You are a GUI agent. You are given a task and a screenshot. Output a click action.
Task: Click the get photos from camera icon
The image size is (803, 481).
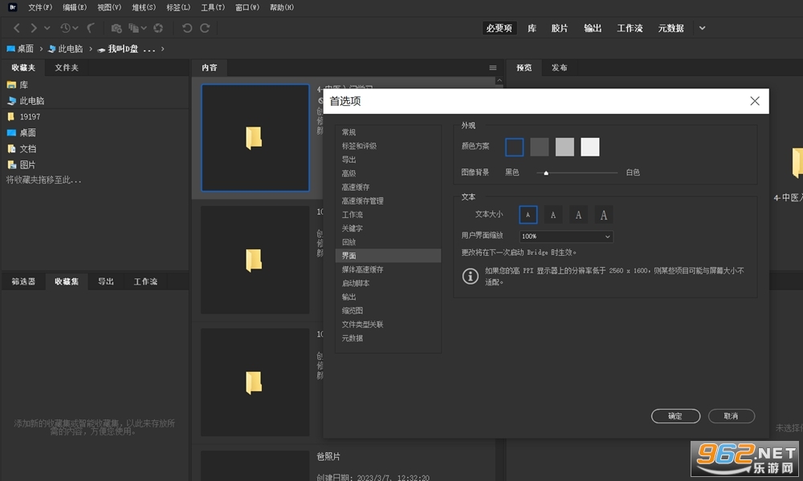(x=116, y=28)
